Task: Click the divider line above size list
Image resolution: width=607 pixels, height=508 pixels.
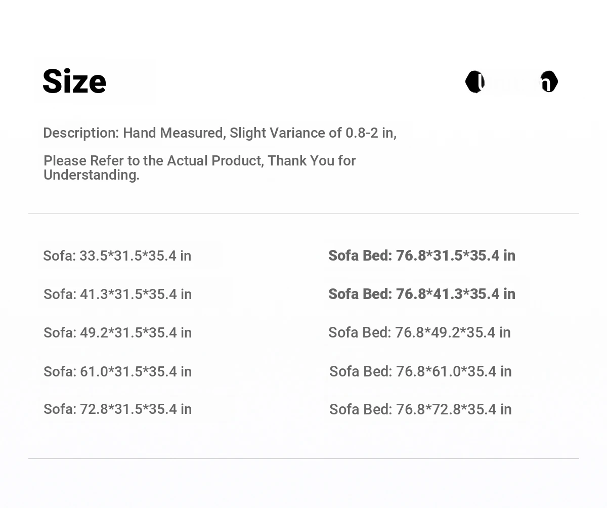Action: [x=303, y=214]
